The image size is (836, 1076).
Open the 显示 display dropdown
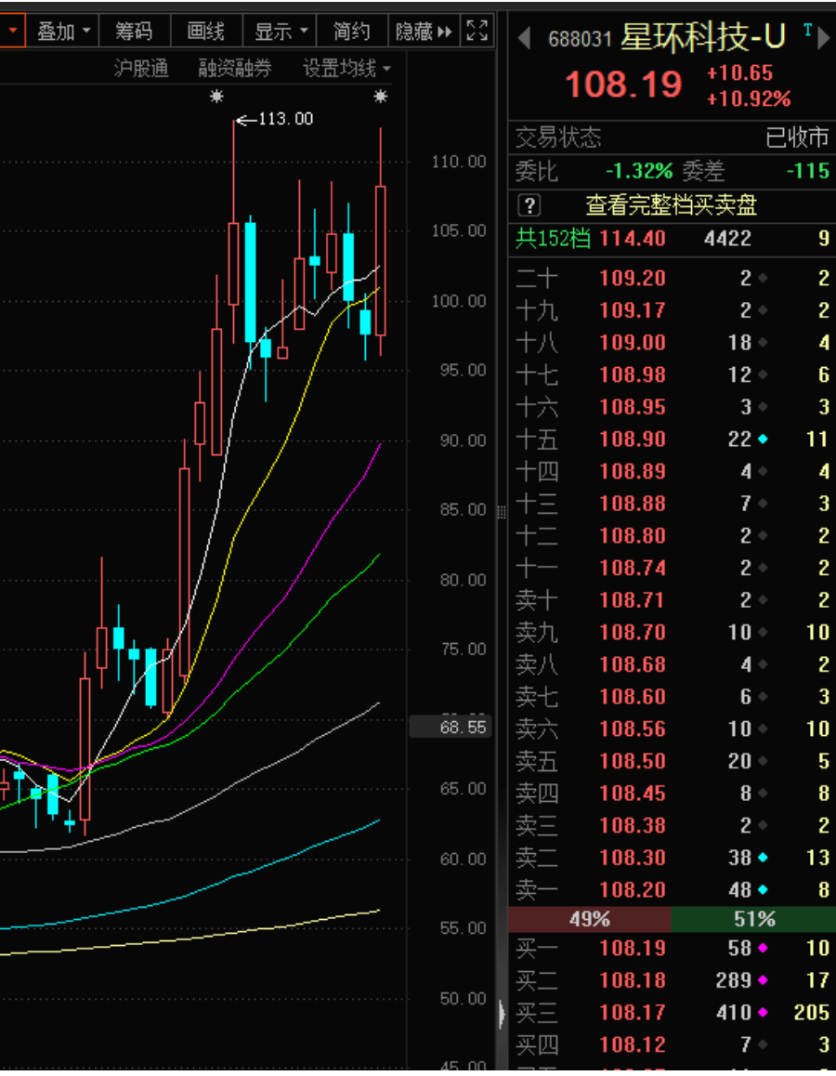click(x=281, y=32)
